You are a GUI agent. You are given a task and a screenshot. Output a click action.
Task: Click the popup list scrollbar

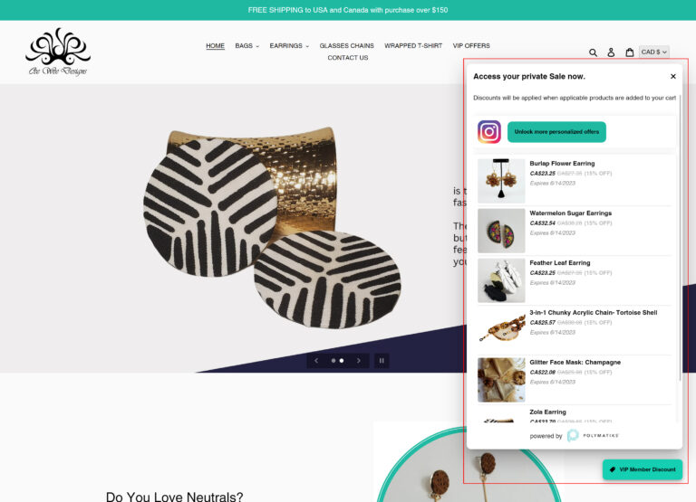click(679, 237)
